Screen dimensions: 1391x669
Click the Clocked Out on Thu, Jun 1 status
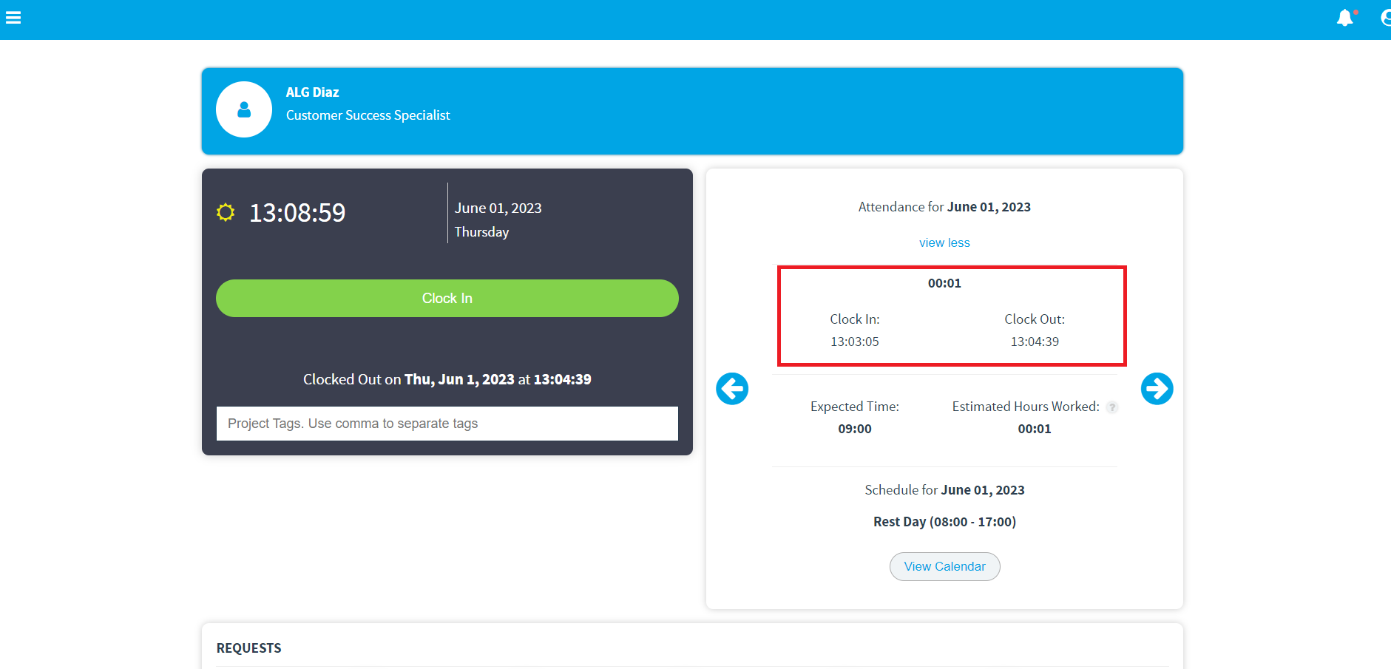447,379
